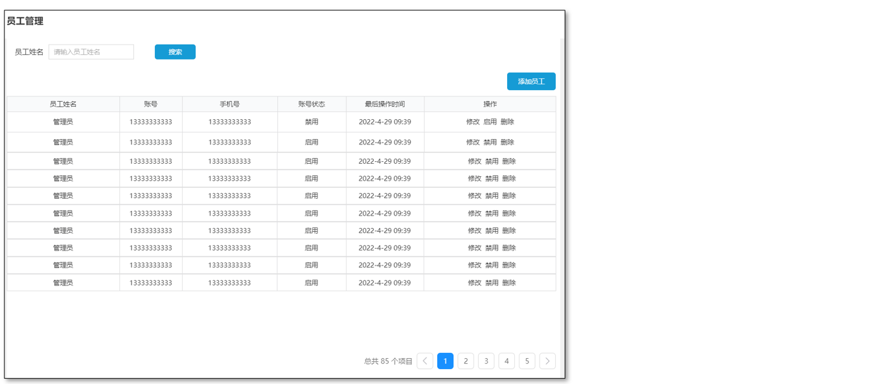Click 删除 in the row with 禁用 status
The height and width of the screenshot is (384, 877).
tap(507, 122)
